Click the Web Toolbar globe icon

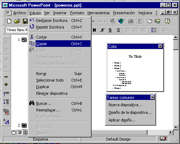(121, 21)
